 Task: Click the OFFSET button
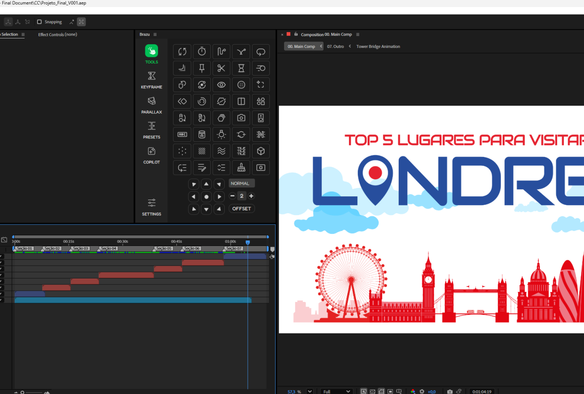pyautogui.click(x=242, y=209)
